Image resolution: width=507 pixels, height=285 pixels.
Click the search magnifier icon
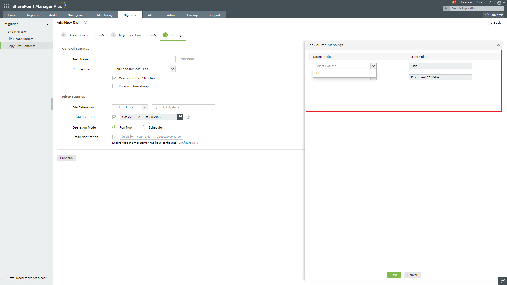click(x=446, y=8)
